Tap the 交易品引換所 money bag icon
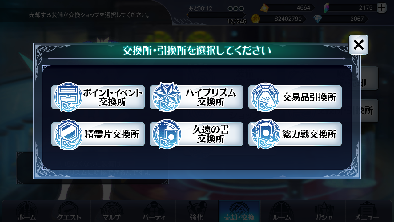Screen dimensions: 394x222 coord(265,97)
